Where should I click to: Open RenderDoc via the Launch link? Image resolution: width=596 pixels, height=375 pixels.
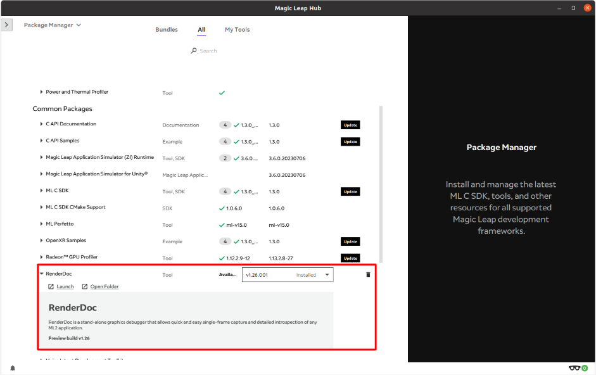pyautogui.click(x=64, y=286)
